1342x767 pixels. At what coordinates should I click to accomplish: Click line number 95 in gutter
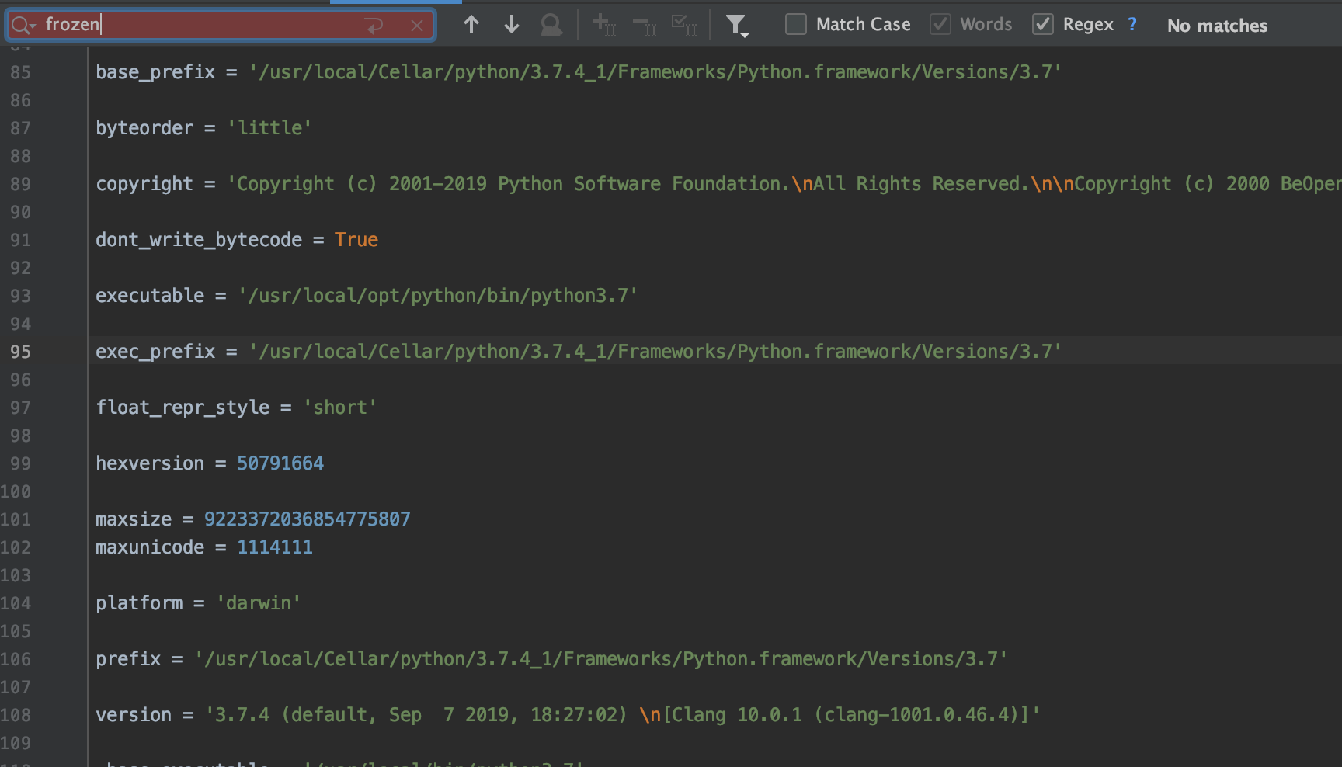[21, 352]
